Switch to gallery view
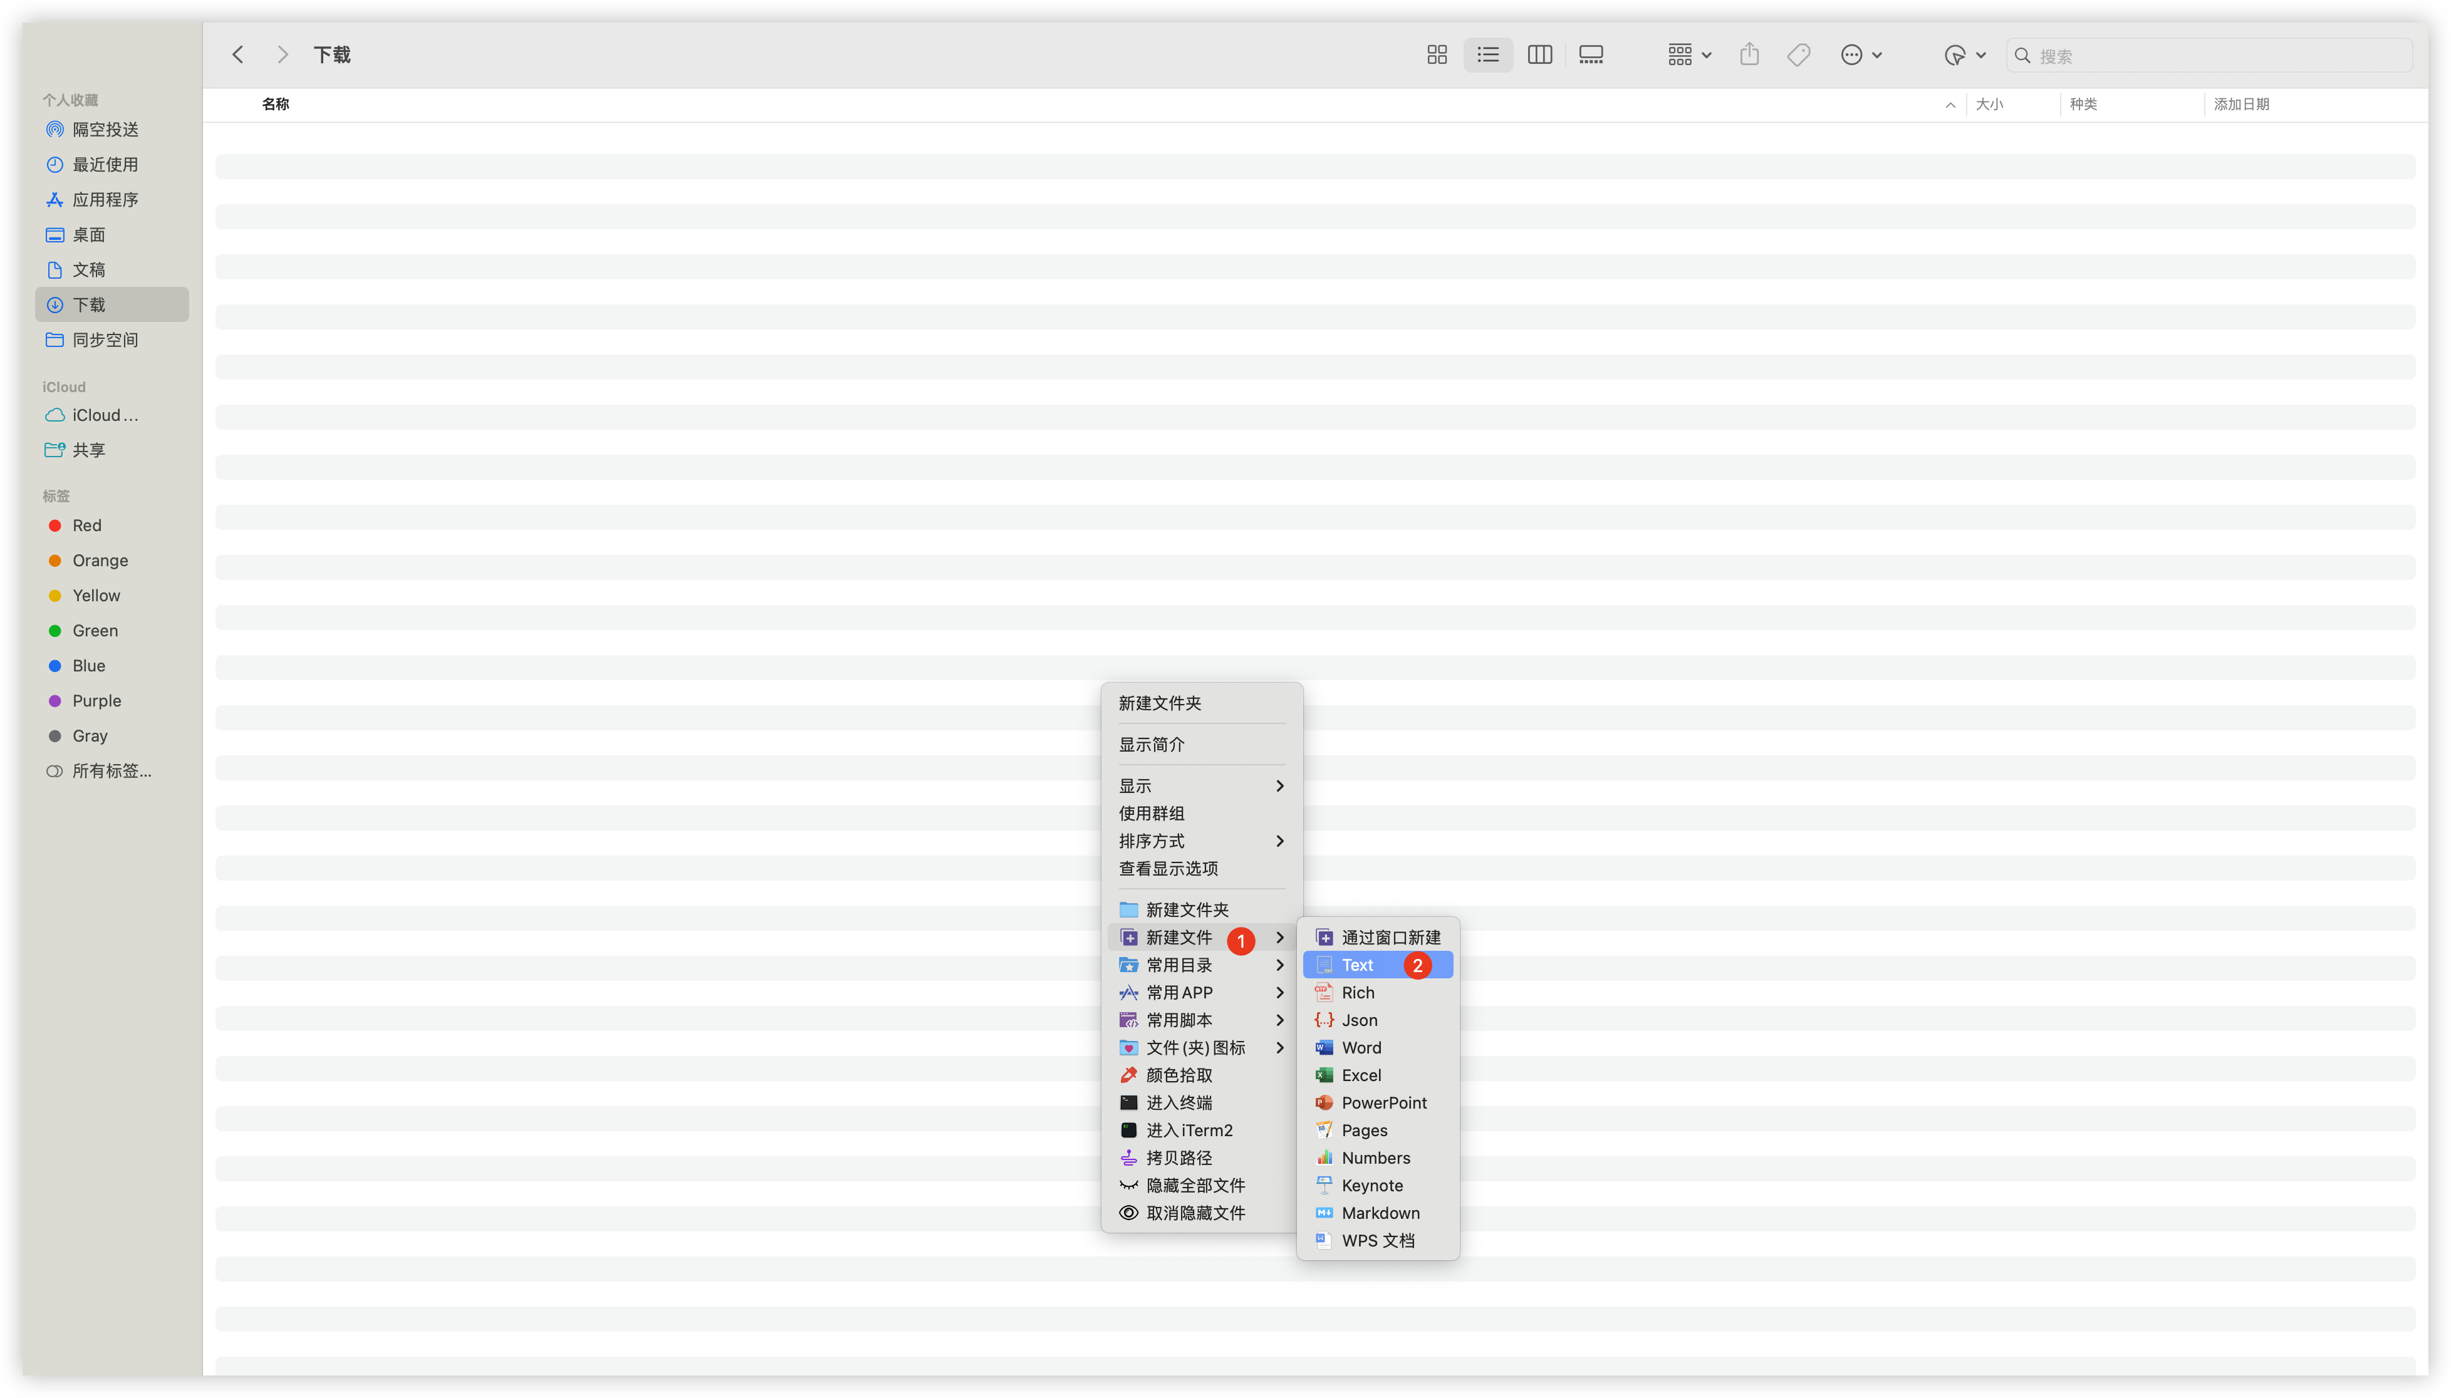The image size is (2451, 1398). click(x=1591, y=54)
